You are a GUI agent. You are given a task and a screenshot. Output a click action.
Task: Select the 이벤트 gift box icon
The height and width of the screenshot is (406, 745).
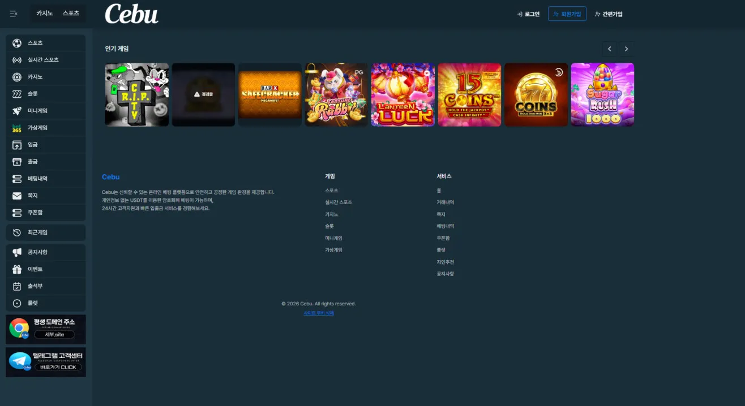tap(17, 269)
